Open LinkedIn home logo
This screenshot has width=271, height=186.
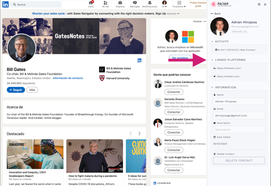pyautogui.click(x=6, y=5)
